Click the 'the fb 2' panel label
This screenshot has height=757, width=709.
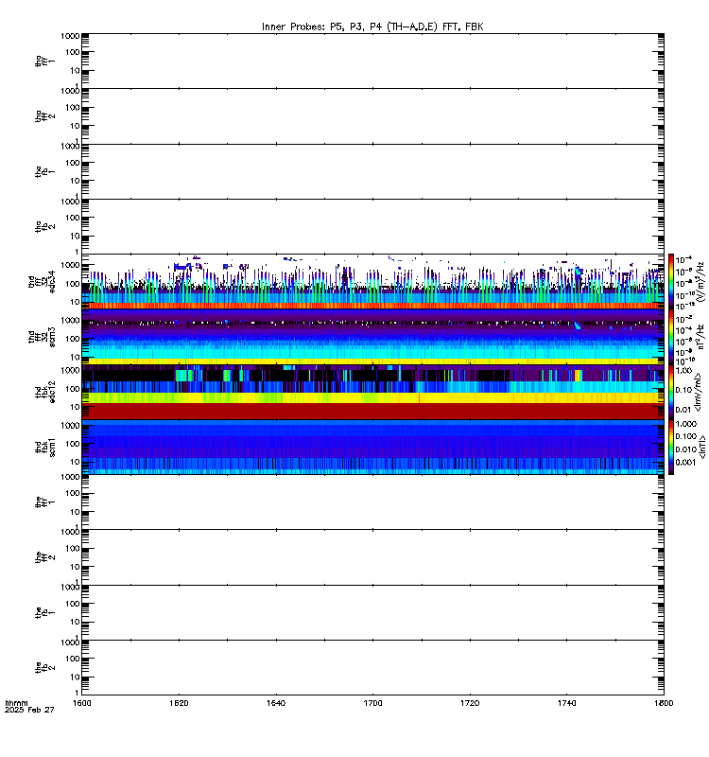(x=44, y=668)
